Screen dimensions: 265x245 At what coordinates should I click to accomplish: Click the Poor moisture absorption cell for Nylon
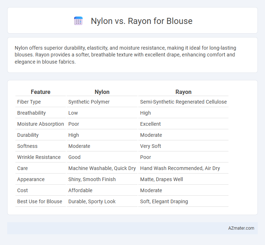73,124
